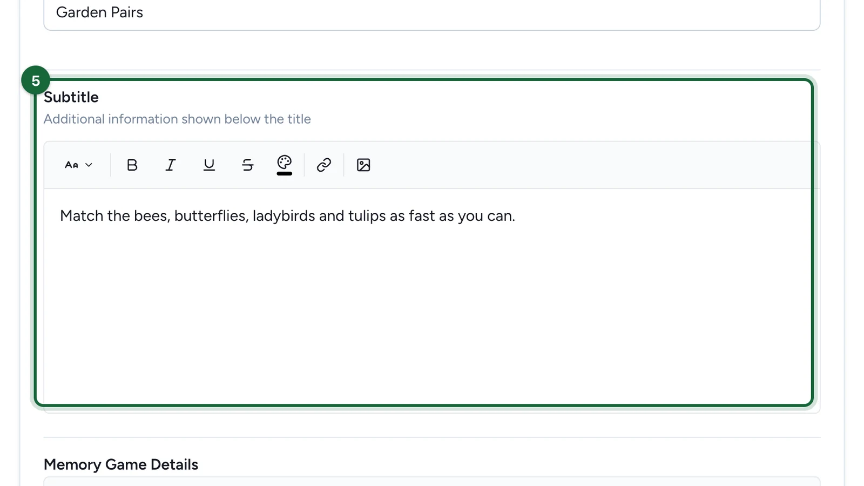Open the text color palette
The height and width of the screenshot is (486, 864).
click(285, 165)
